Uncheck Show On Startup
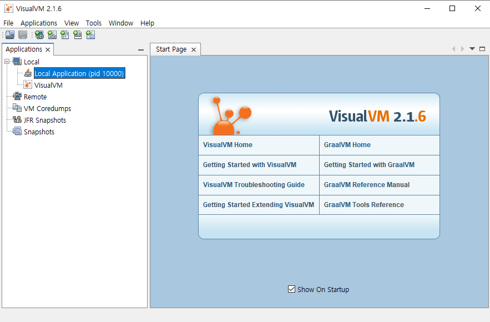490x322 pixels. [x=291, y=289]
